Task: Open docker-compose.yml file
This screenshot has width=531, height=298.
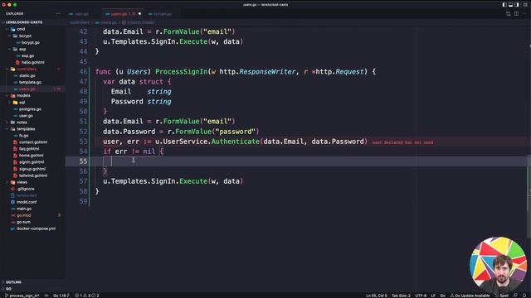Action: (36, 228)
